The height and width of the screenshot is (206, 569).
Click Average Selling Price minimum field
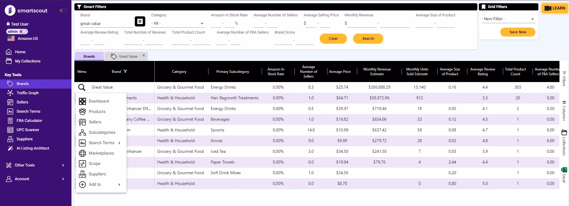pyautogui.click(x=311, y=23)
